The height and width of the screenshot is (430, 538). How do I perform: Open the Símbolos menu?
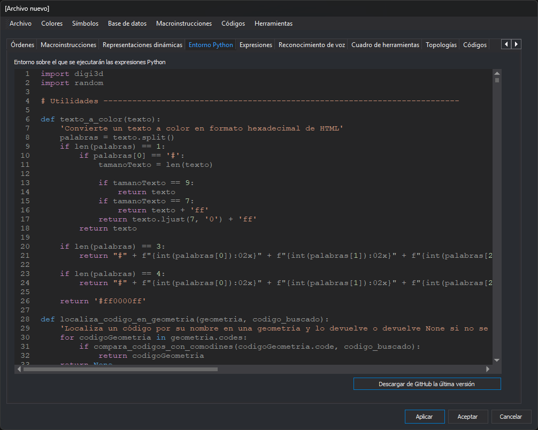85,24
